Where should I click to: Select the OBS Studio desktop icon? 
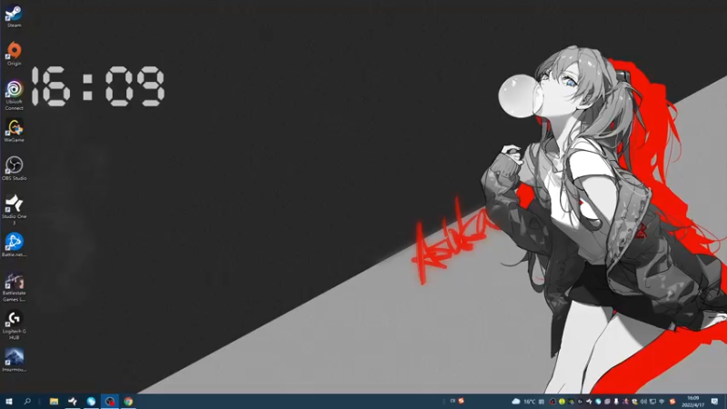tap(14, 169)
